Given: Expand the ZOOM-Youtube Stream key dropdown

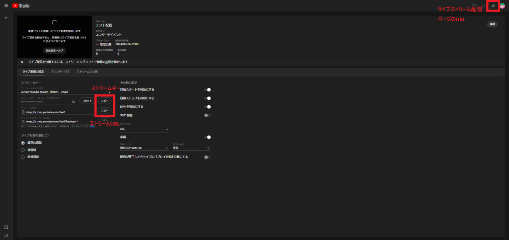Looking at the screenshot, I should 109,92.
